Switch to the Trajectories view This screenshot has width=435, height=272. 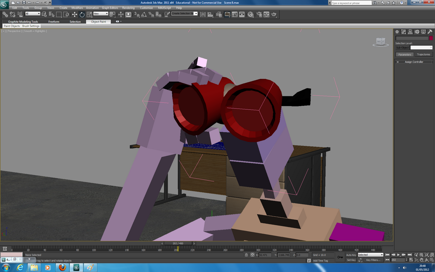(x=423, y=54)
